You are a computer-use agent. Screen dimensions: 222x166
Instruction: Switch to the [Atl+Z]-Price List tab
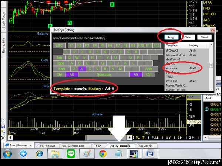(x=73, y=146)
